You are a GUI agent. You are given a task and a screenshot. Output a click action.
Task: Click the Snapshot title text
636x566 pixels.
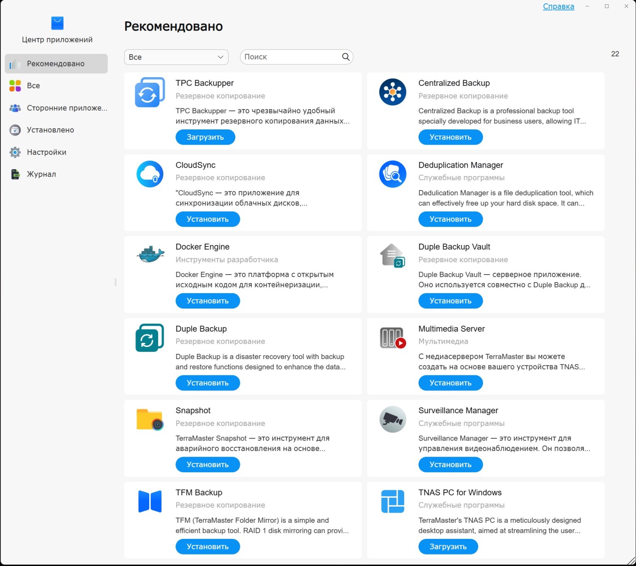coord(193,410)
